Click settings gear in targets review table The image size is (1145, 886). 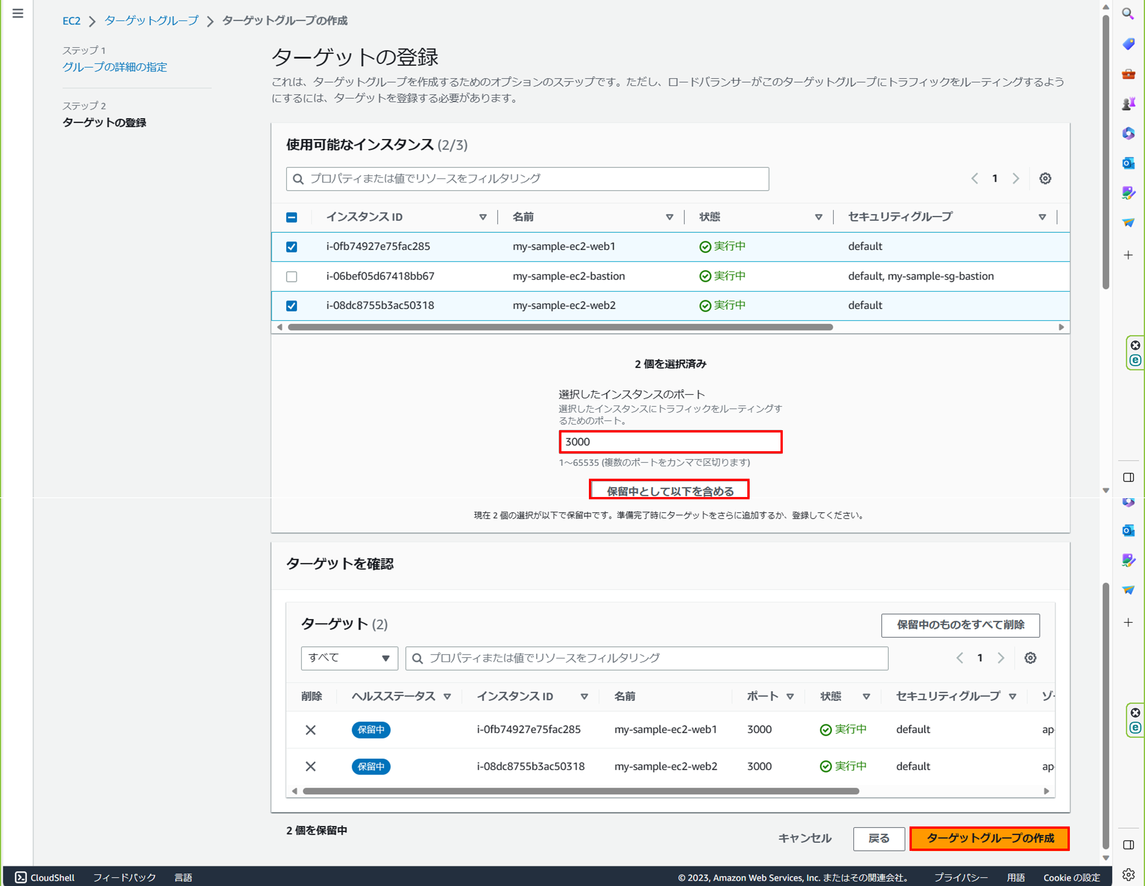coord(1030,658)
